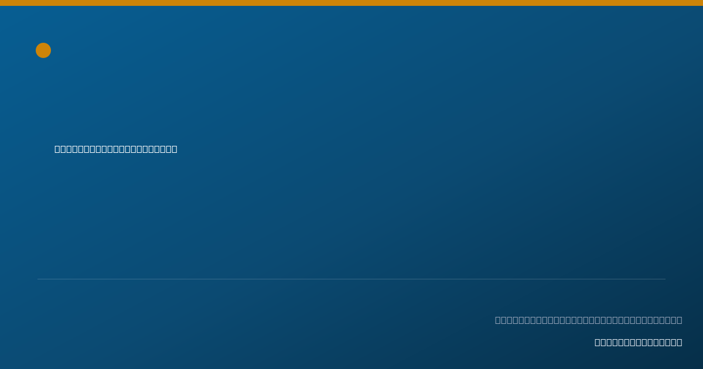Click the right end of the divider line
The height and width of the screenshot is (369, 703).
point(665,279)
